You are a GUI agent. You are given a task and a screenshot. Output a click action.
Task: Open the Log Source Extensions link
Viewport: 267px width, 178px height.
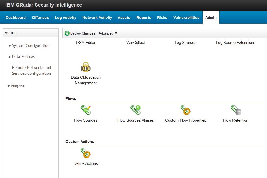(x=236, y=43)
